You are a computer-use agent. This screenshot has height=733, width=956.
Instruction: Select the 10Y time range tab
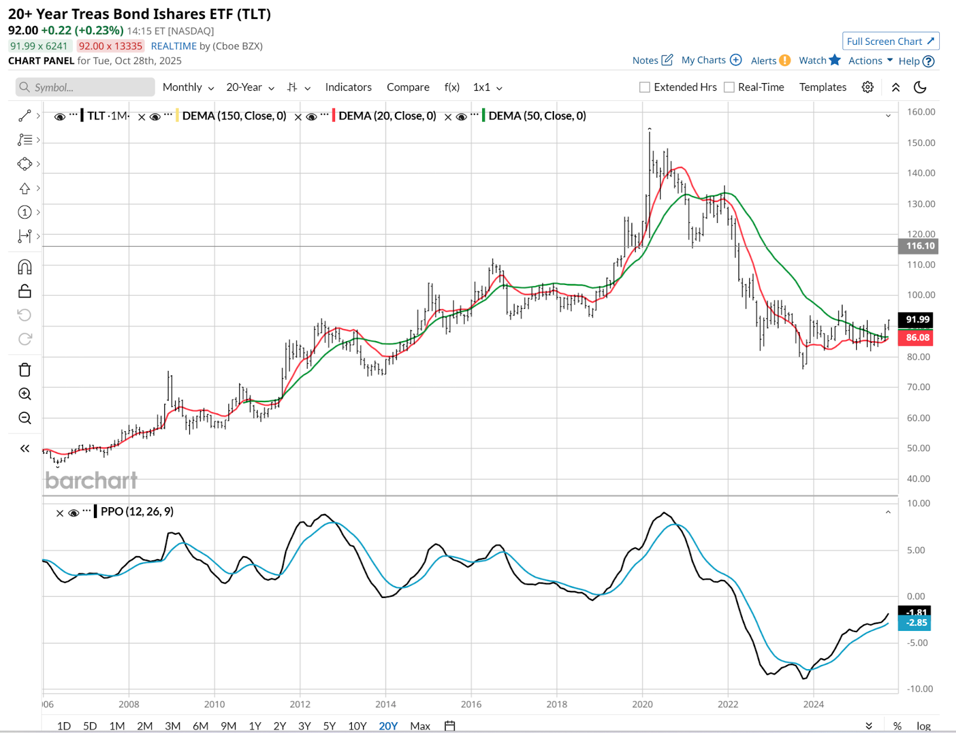click(357, 726)
